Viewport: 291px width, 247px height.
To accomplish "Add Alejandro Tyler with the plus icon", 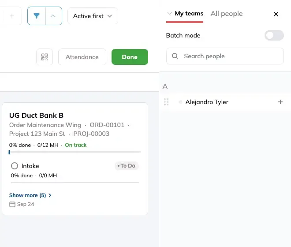I will [x=280, y=102].
